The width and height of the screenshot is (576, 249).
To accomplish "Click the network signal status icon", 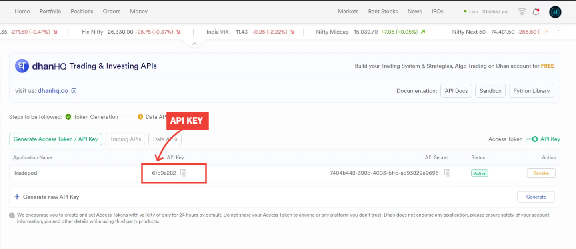I will click(522, 12).
